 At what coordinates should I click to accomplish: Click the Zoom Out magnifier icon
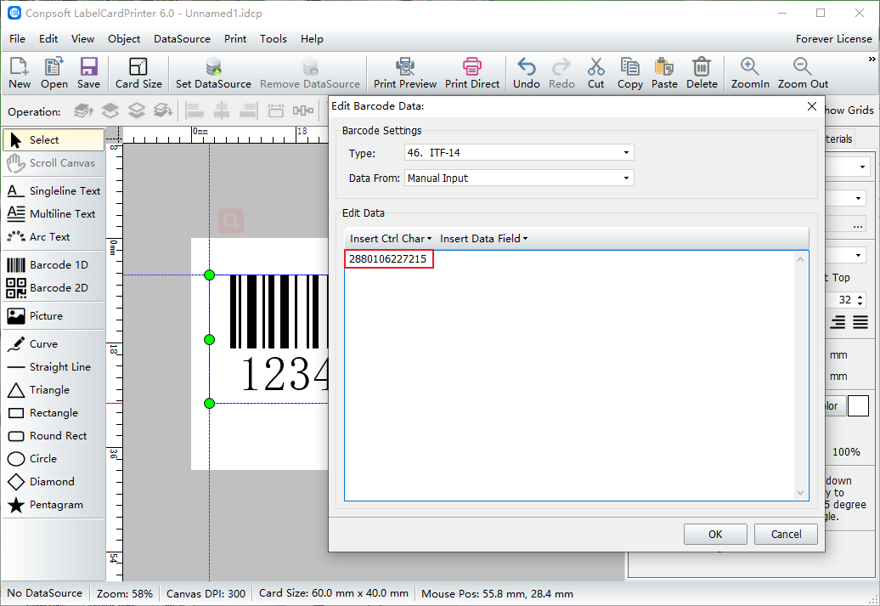tap(803, 73)
